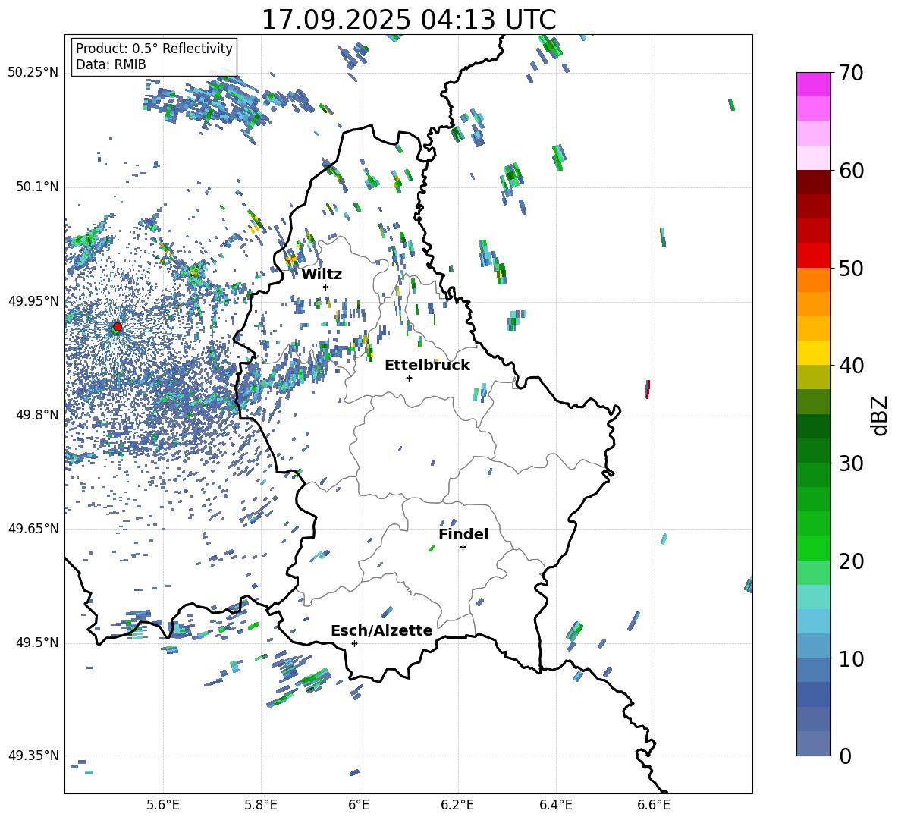Viewport: 898px width, 820px height.
Task: Select the Esch/Alzette city label
Action: coord(381,630)
